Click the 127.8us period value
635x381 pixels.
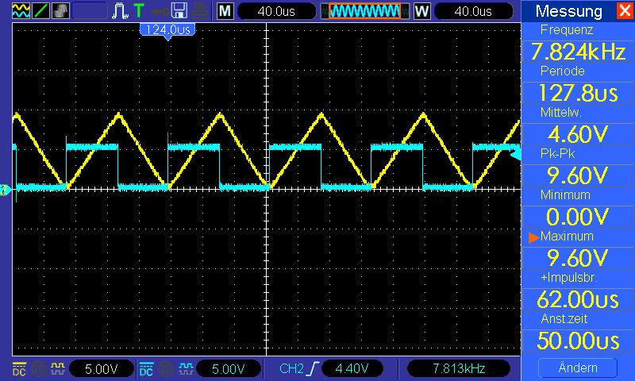[x=578, y=93]
